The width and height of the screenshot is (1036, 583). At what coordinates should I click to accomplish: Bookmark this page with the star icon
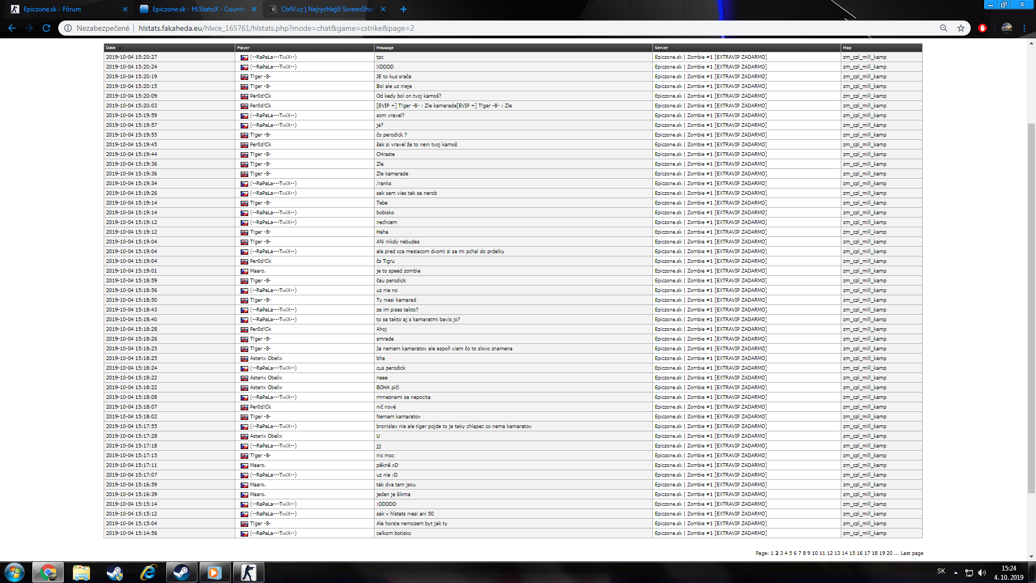coord(961,28)
